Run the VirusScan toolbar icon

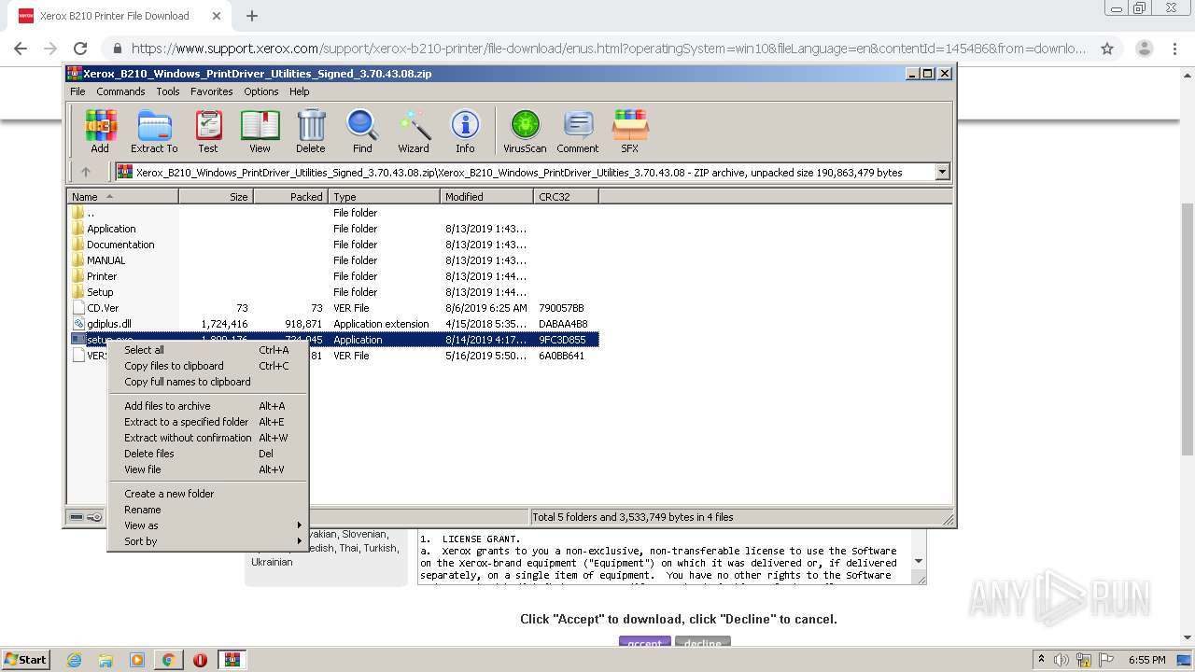click(525, 131)
